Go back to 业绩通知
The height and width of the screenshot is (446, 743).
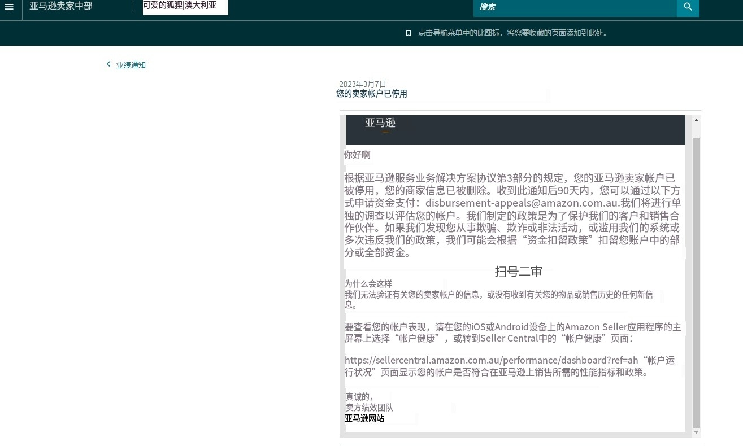coord(131,65)
